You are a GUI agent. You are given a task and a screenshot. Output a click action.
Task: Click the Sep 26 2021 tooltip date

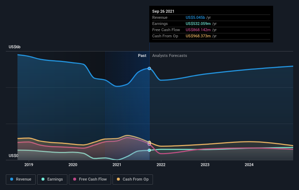[163, 11]
